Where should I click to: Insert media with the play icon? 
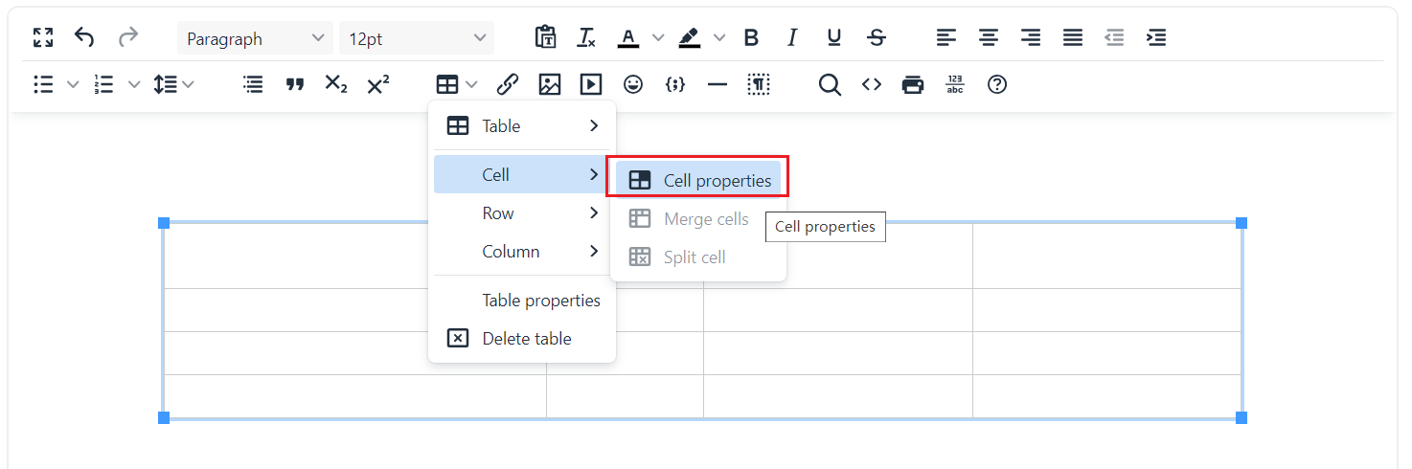point(591,85)
